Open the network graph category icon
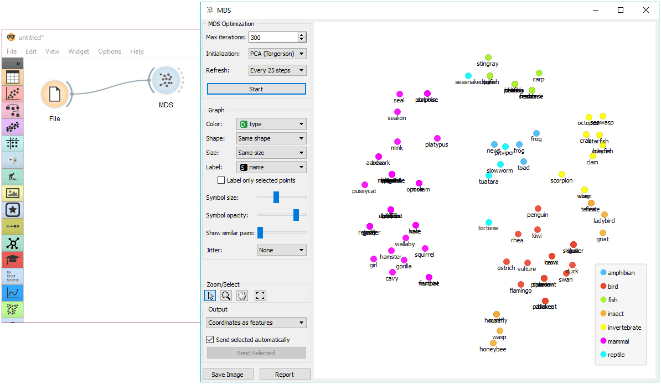This screenshot has height=384, width=661. [13, 243]
